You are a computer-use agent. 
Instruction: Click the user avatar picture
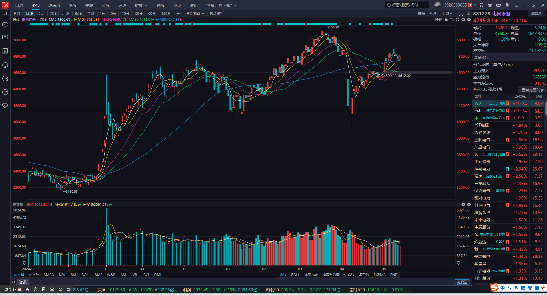(438, 5)
